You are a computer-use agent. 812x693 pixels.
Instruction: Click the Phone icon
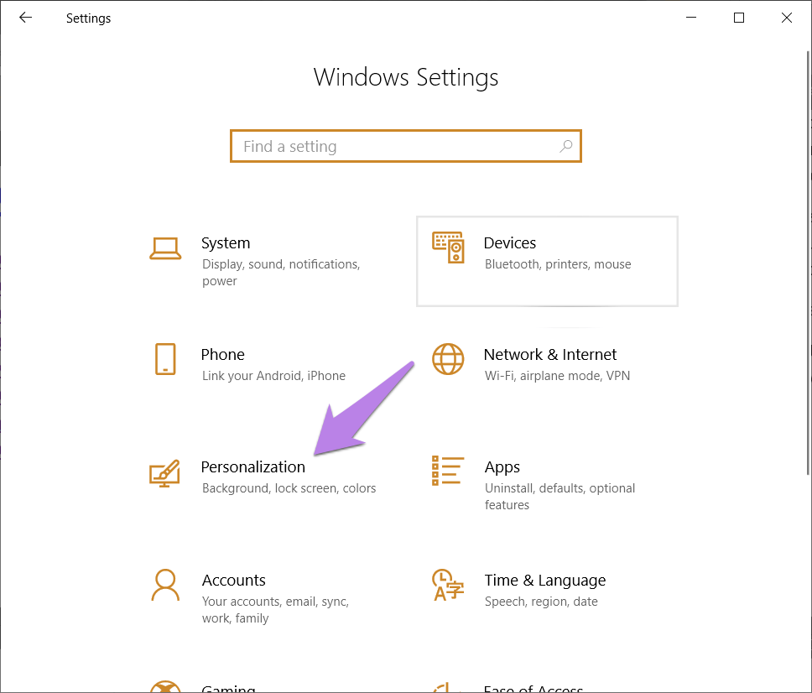(165, 359)
